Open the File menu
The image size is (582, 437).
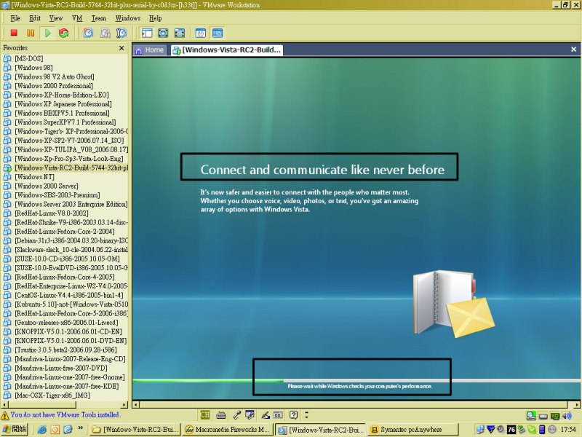pyautogui.click(x=15, y=18)
